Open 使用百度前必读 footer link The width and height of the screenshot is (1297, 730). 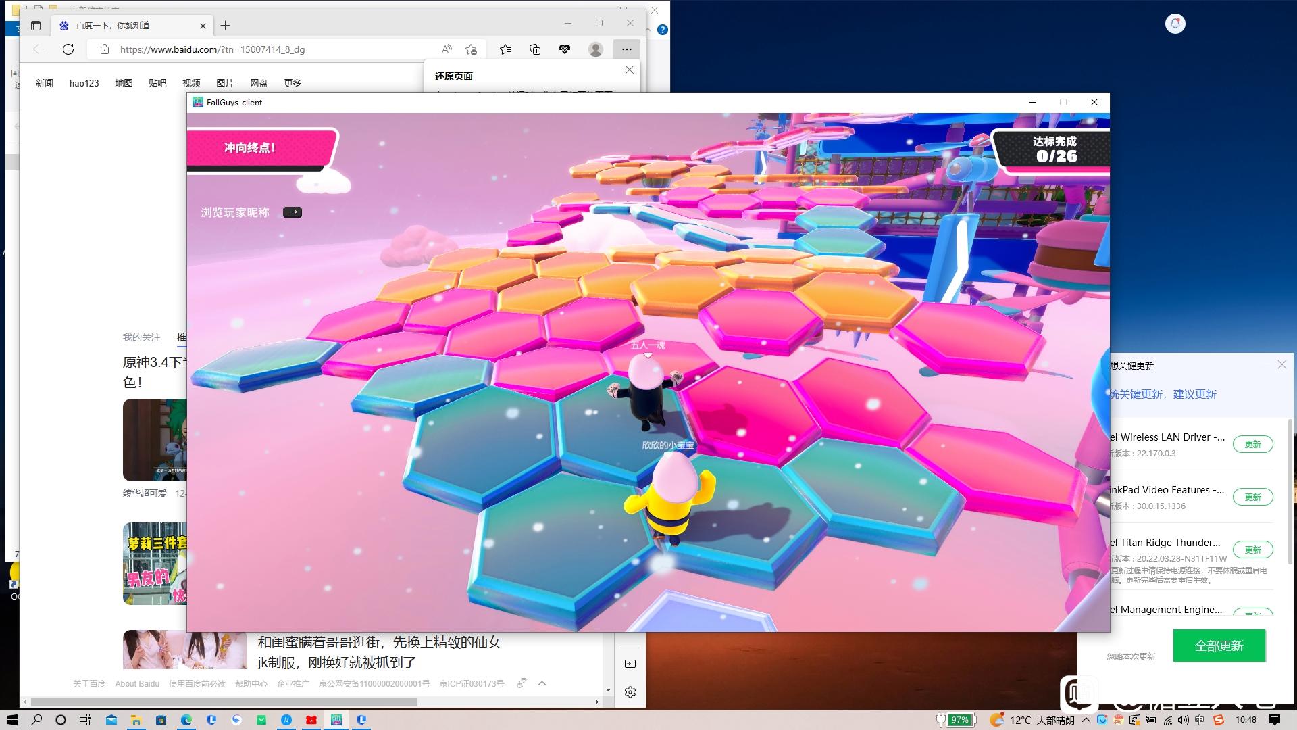coord(197,684)
